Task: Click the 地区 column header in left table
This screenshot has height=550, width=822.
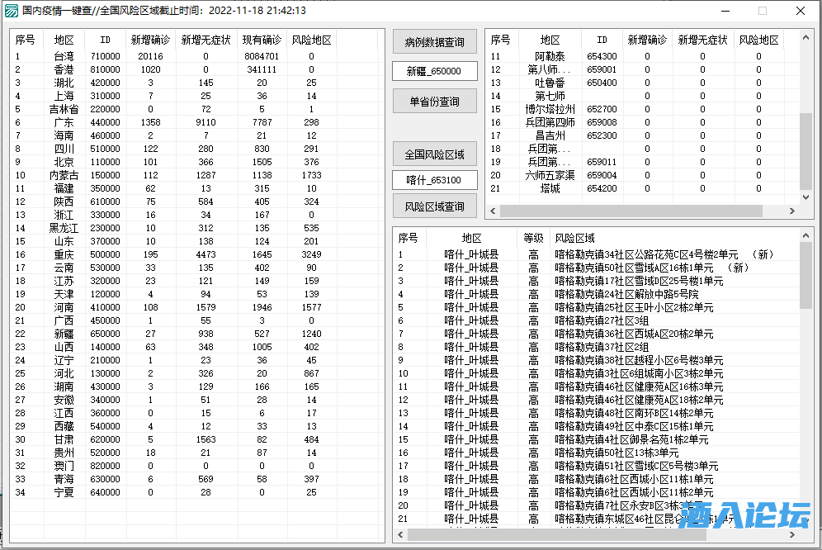Action: [x=64, y=40]
